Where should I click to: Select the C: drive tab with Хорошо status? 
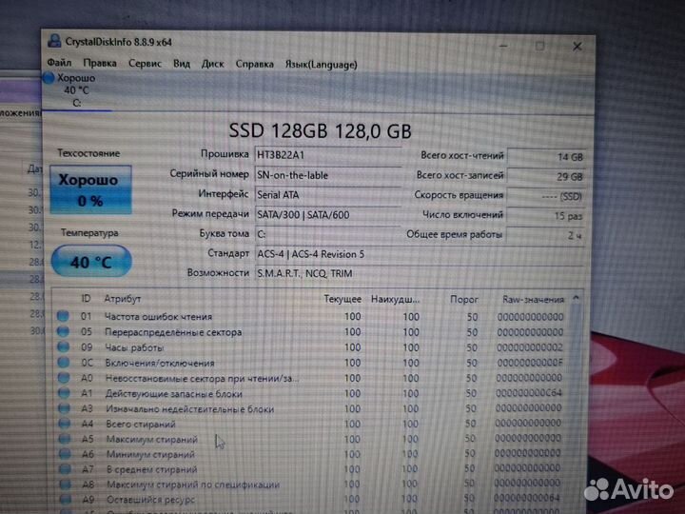75,90
